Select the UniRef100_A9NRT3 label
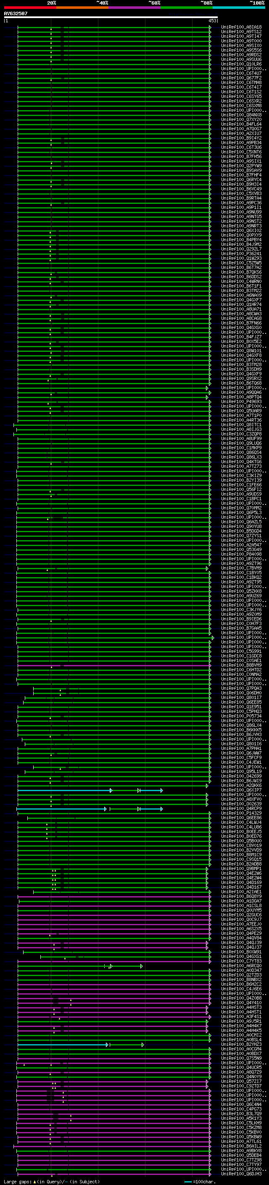The width and height of the screenshot is (269, 1185). (241, 226)
